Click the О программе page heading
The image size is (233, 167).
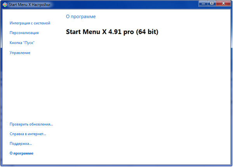tap(81, 16)
